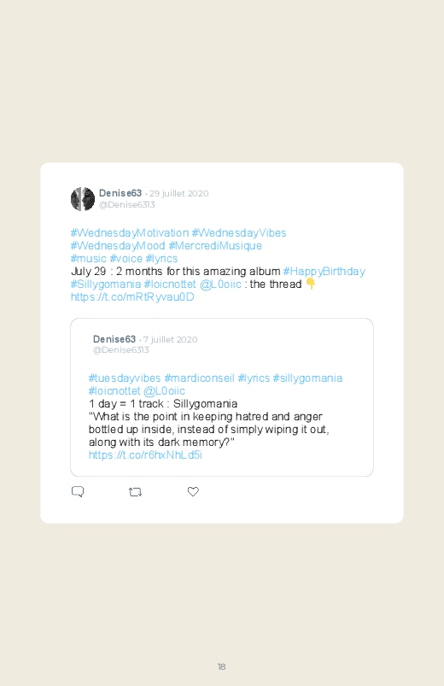Open Denise63 profile avatar picture
The image size is (444, 686).
pos(83,199)
